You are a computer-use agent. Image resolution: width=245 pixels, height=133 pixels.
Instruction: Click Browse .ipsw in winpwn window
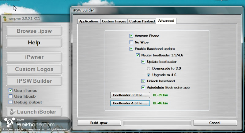34,31
